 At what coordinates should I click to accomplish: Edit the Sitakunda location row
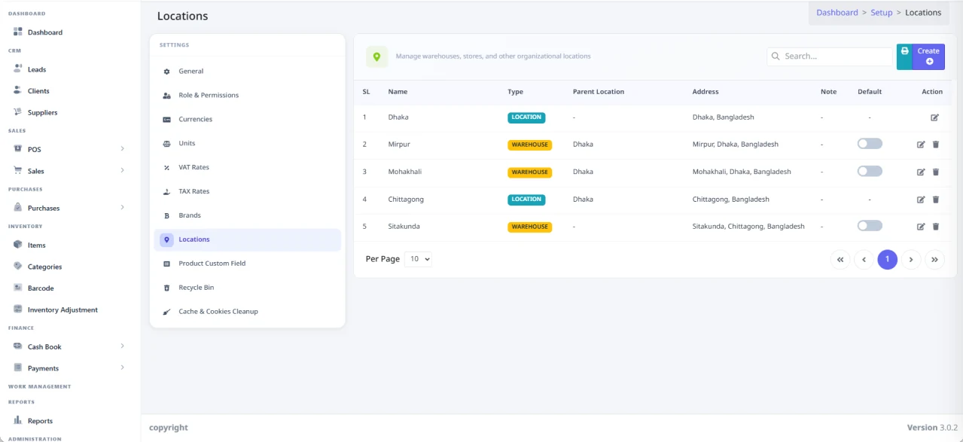tap(921, 227)
